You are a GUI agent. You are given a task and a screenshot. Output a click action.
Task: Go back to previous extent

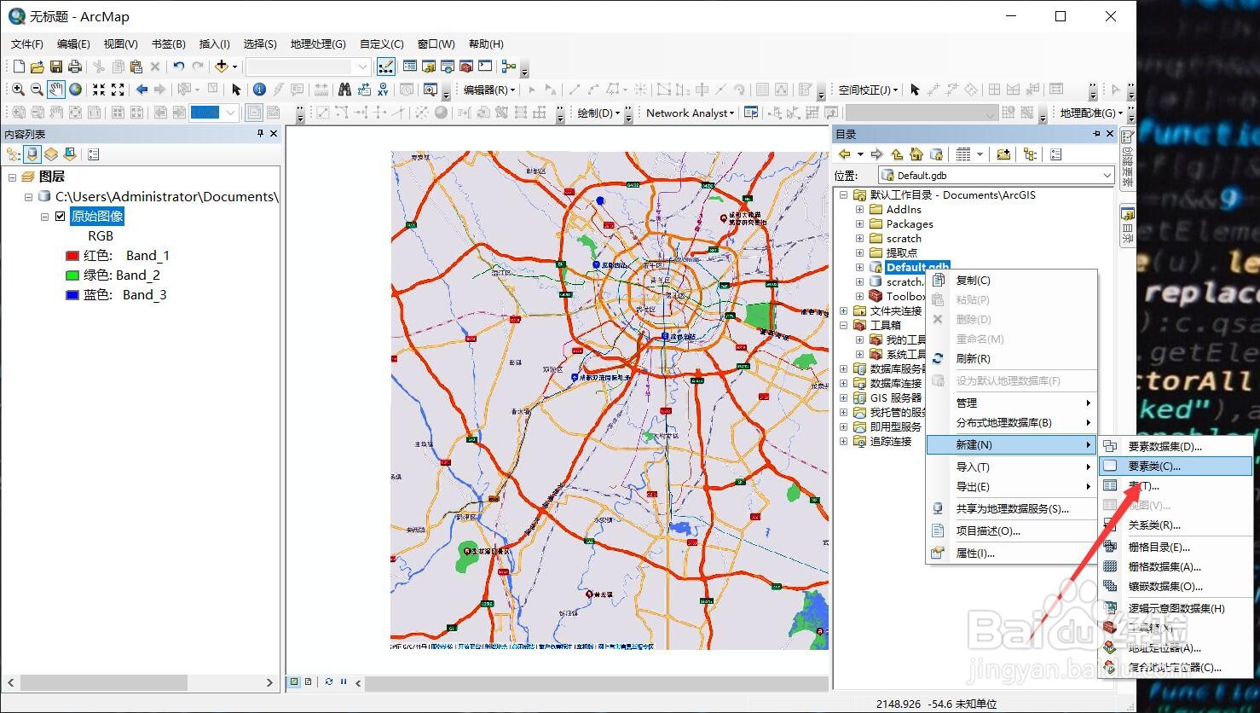pyautogui.click(x=142, y=90)
